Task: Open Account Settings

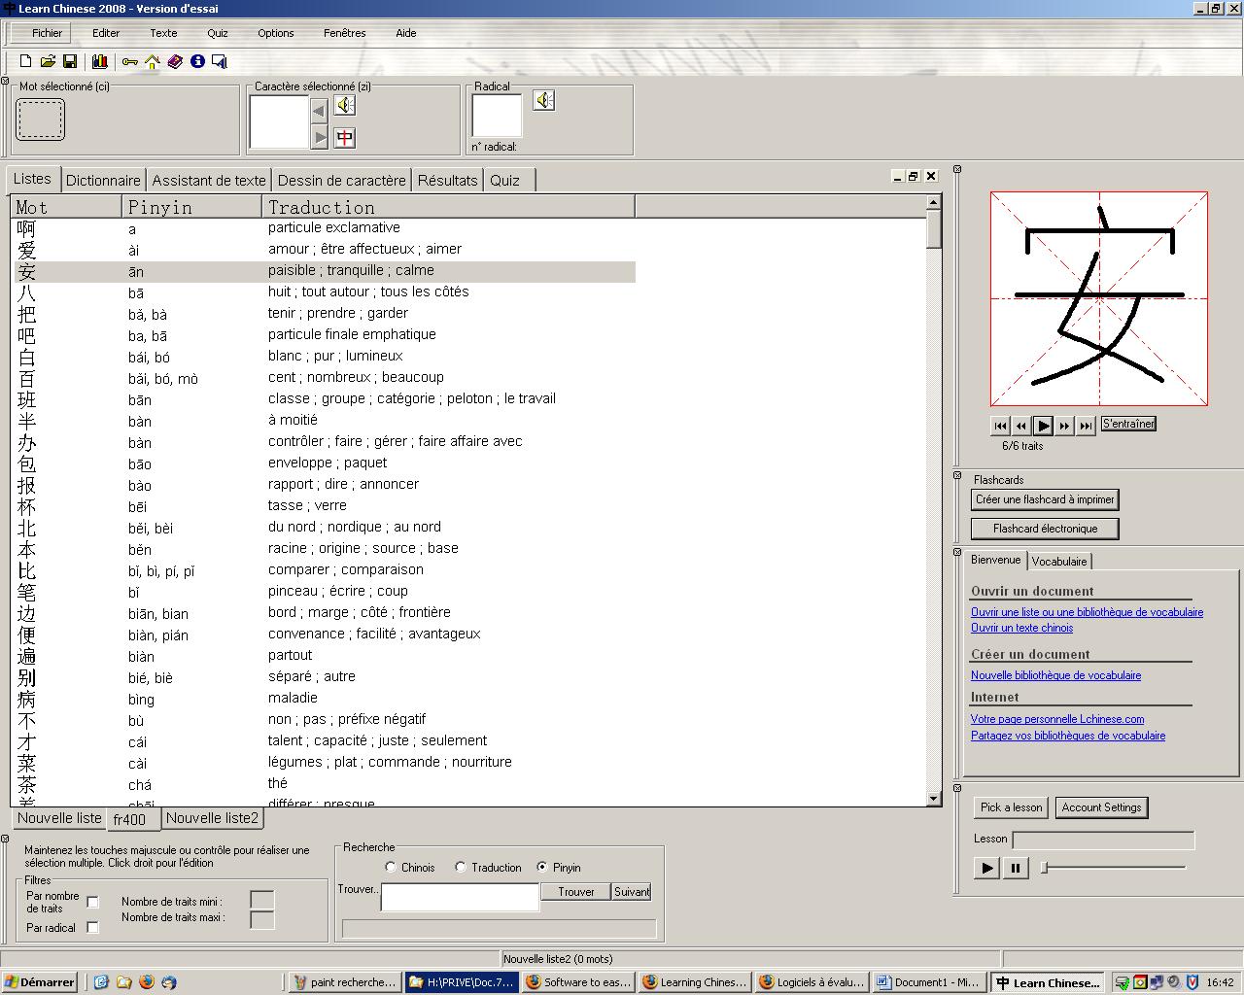Action: 1101,807
